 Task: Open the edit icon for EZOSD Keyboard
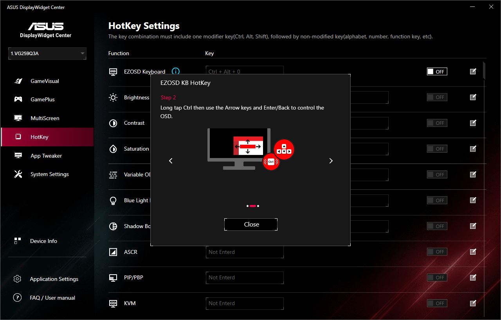pos(473,71)
